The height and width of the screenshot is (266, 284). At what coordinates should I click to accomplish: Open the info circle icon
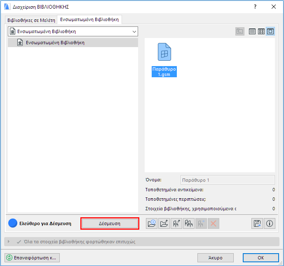tap(270, 223)
